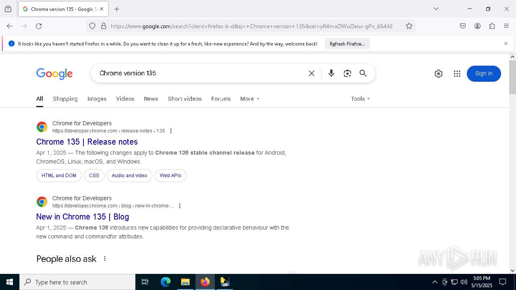The height and width of the screenshot is (290, 516).
Task: Click the info icon in notification bar
Action: click(x=11, y=43)
